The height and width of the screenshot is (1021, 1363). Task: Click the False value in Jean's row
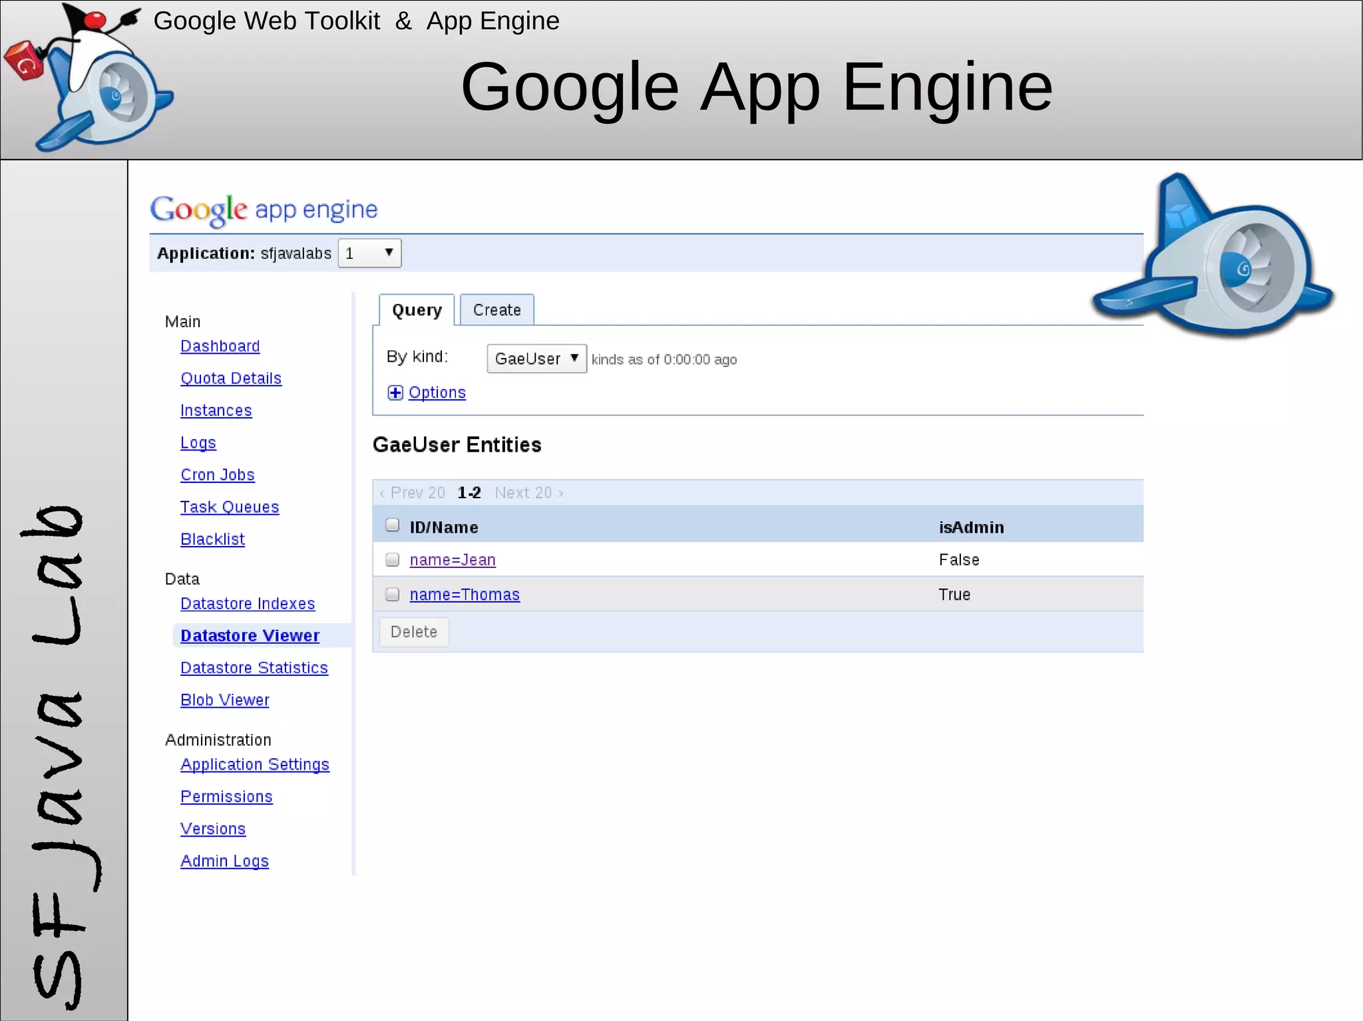click(x=959, y=560)
